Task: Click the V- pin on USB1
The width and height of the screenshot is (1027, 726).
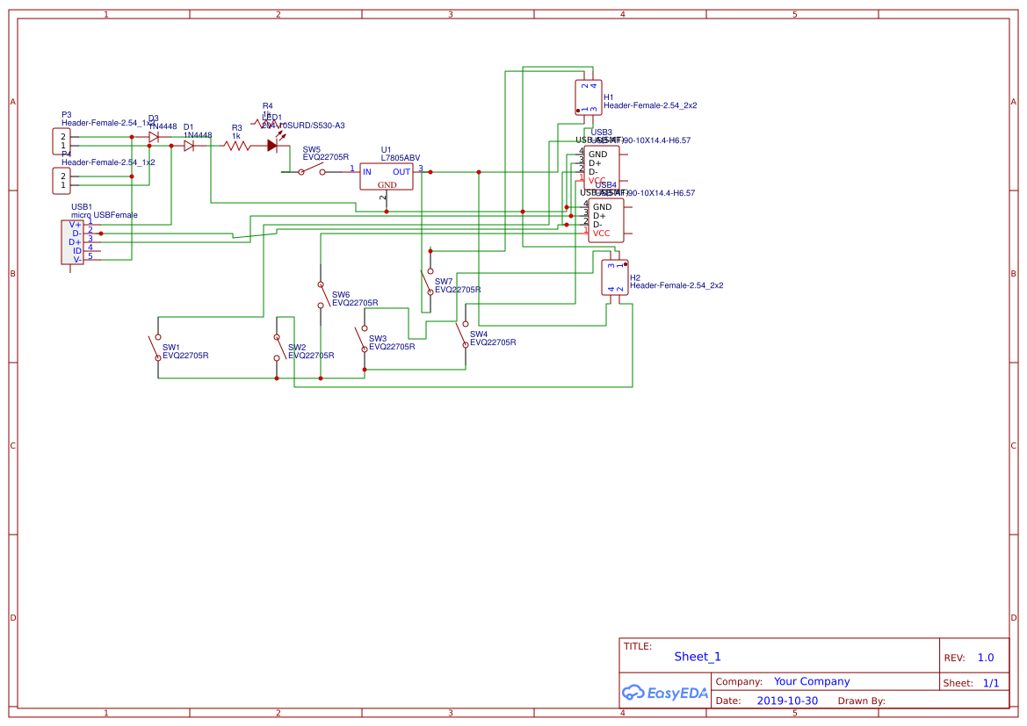Action: [77, 259]
